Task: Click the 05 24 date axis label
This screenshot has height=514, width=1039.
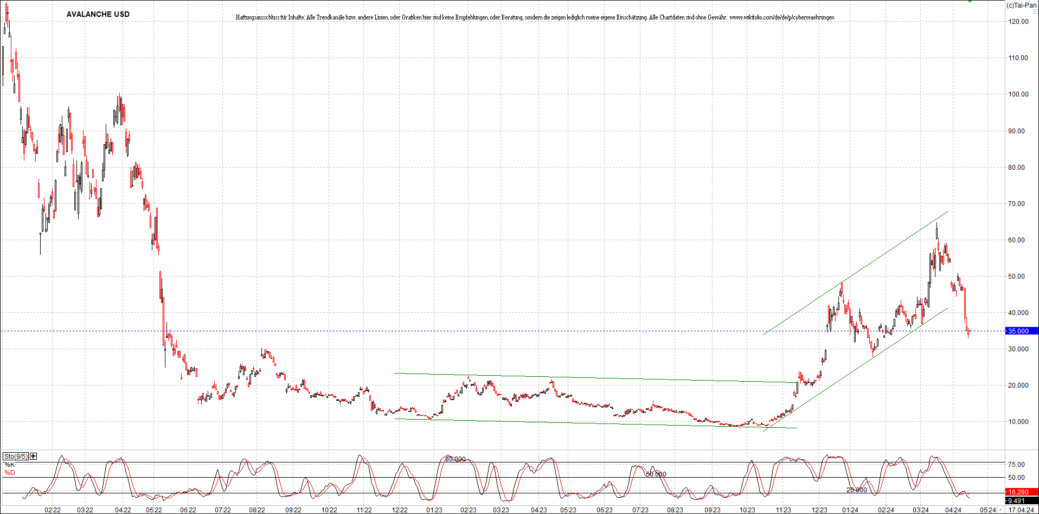Action: [x=988, y=510]
